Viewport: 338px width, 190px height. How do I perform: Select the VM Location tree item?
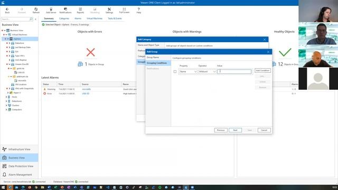point(21,84)
